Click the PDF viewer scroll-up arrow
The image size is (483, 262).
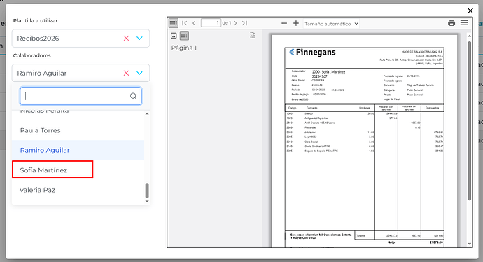(470, 36)
